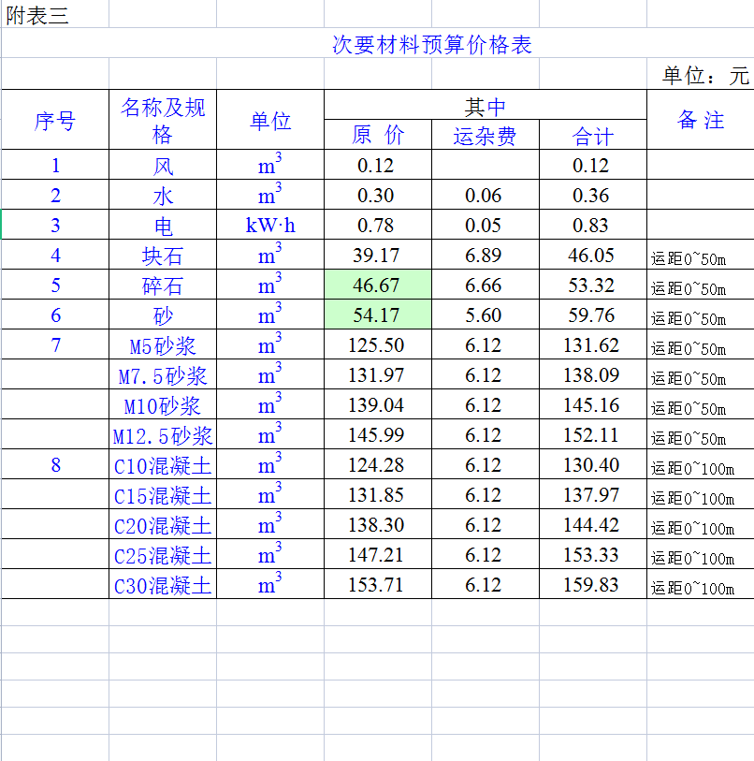Select the 单位:元 cell

coord(701,74)
